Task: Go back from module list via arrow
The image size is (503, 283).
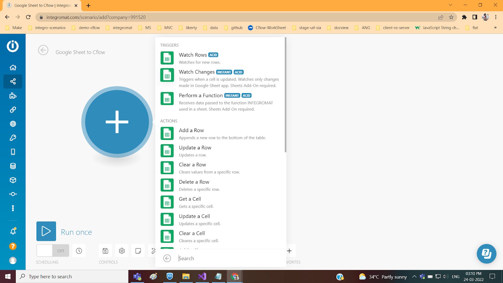Action: [167, 258]
